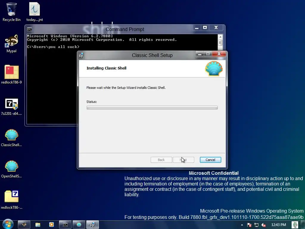Select the 7z2201-x64 installer icon
Viewport: 305px width, 229px height.
coord(12,104)
